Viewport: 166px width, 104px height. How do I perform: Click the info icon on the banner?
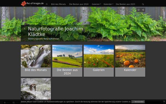pyautogui.click(x=139, y=10)
